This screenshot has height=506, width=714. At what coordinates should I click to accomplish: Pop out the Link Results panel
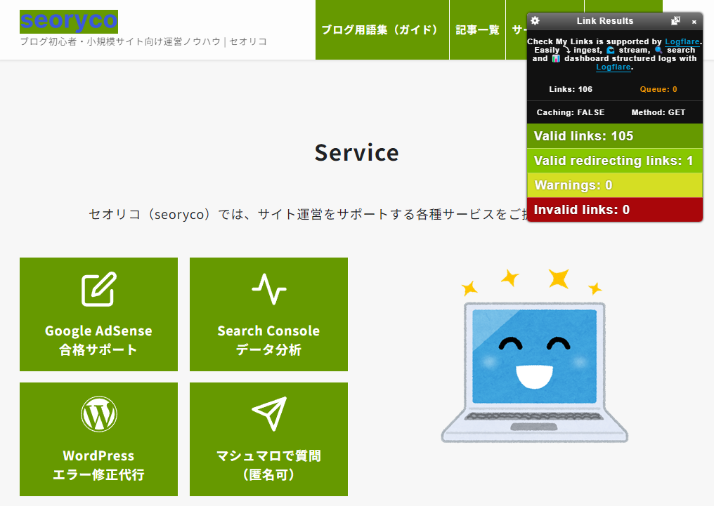point(676,21)
